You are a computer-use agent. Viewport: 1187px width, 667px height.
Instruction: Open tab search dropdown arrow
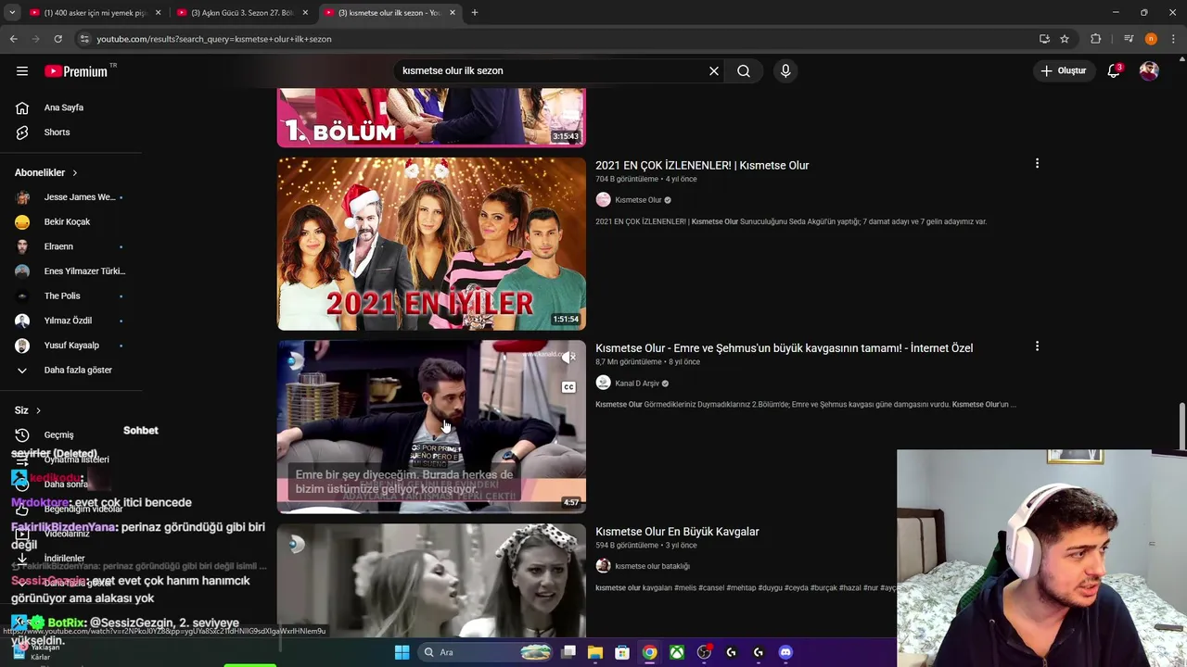coord(12,13)
